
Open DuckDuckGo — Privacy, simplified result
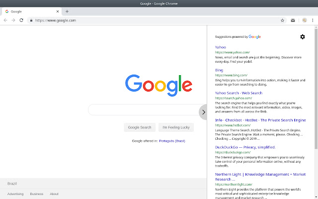(245, 147)
